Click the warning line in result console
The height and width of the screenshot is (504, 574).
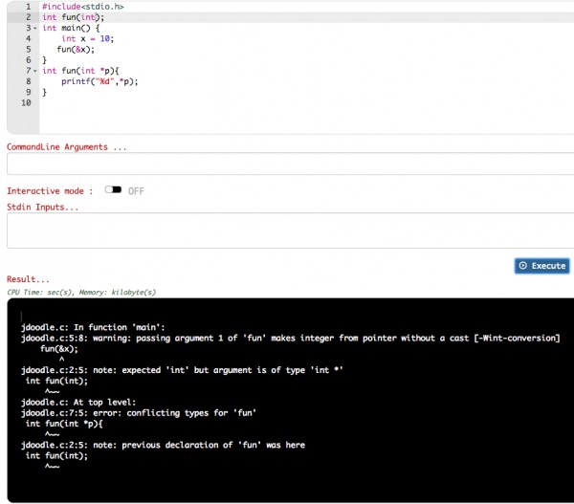point(291,339)
